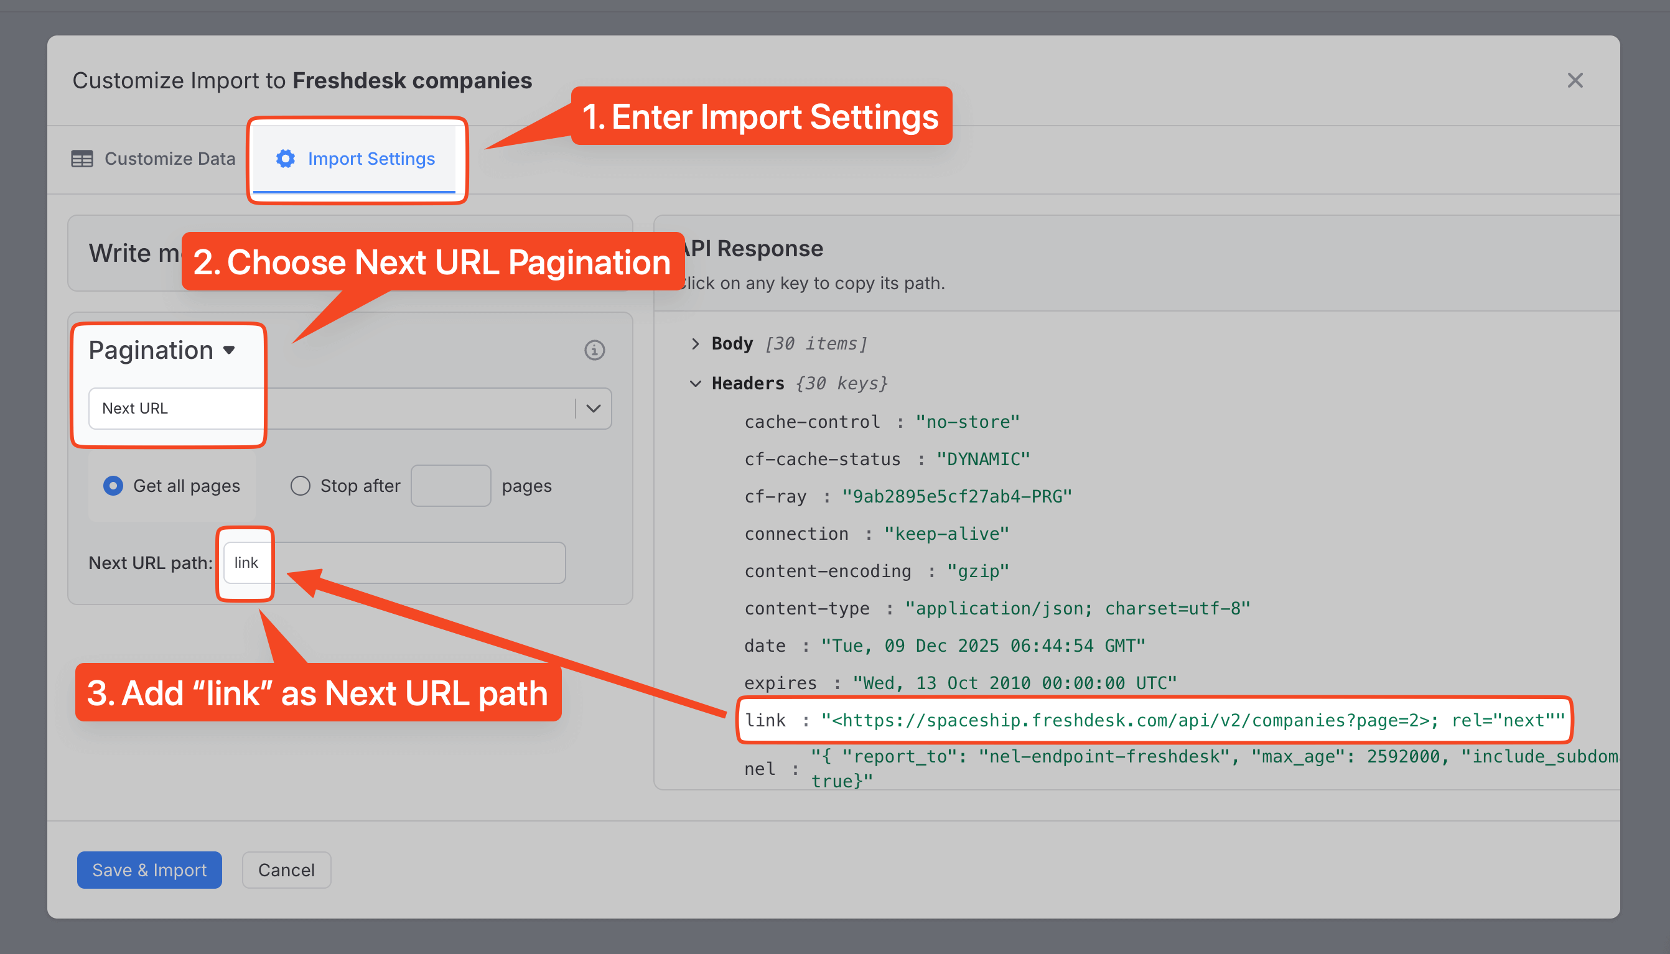Expand the Body section showing 30 items
Viewport: 1670px width, 954px height.
tap(696, 343)
